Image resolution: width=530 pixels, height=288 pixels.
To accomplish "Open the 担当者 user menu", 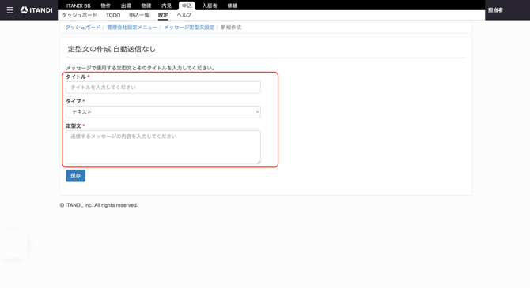I will 495,10.
